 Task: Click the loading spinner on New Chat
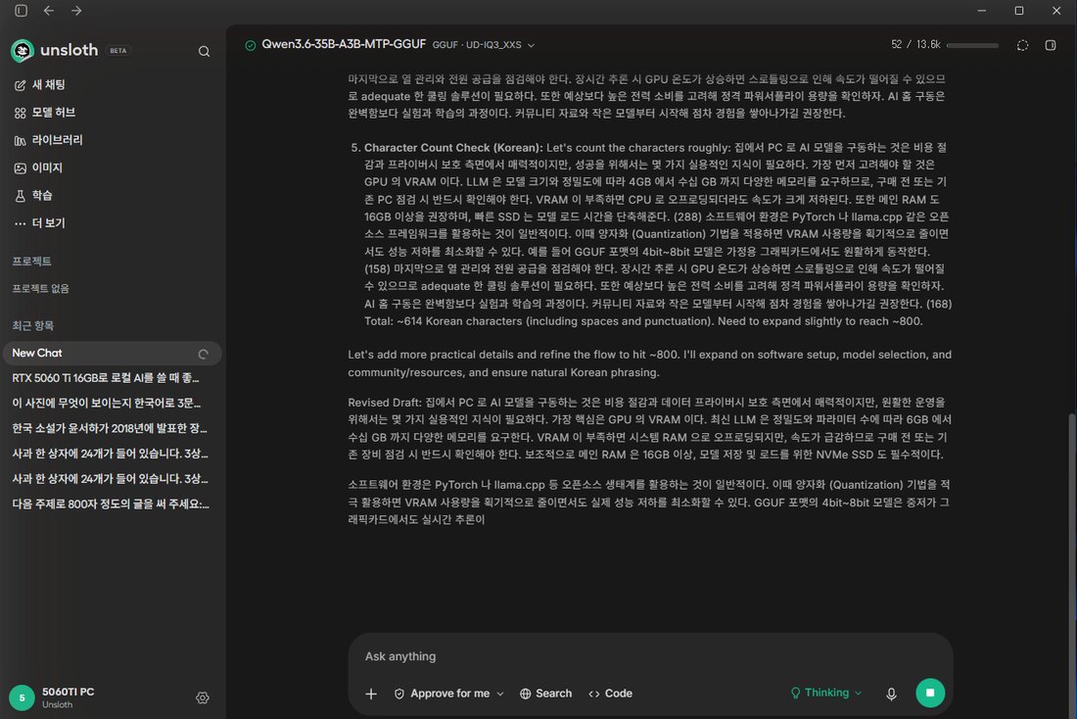point(204,354)
